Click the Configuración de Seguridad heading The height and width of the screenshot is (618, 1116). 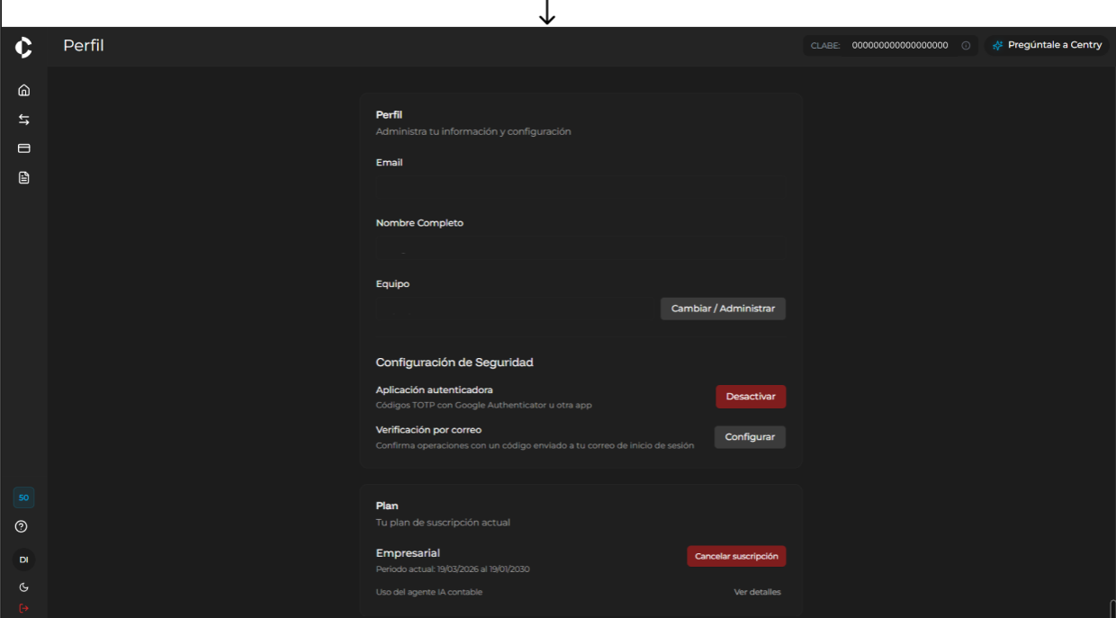click(454, 363)
